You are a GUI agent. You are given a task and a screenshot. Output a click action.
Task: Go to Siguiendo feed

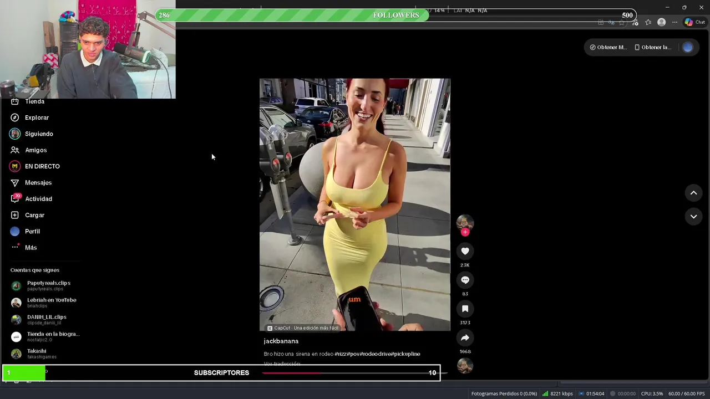point(39,134)
